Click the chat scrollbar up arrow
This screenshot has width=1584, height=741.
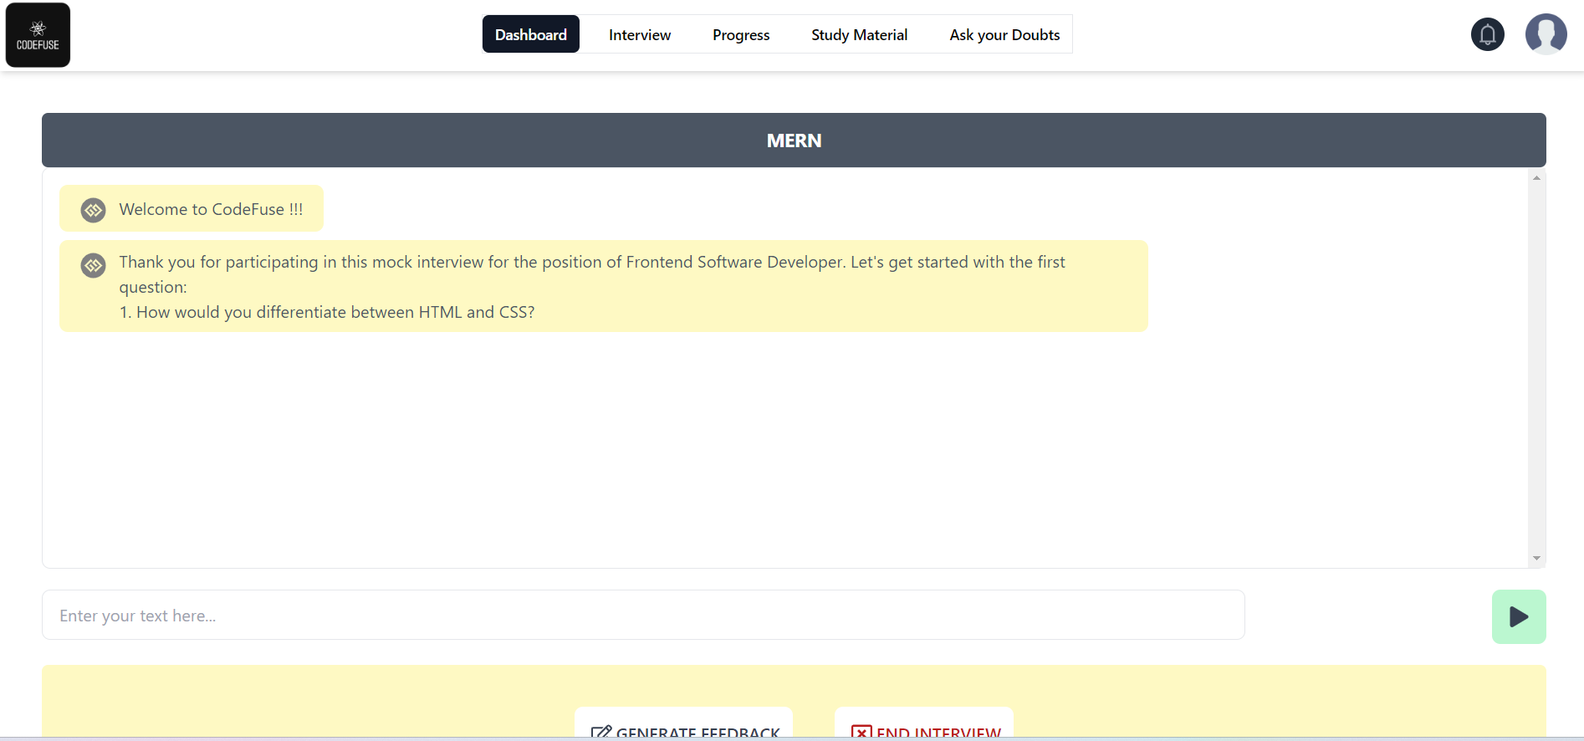tap(1536, 178)
